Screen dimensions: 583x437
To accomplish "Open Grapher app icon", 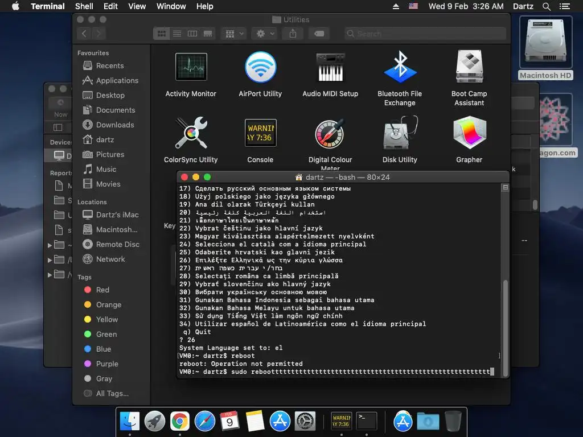I will point(469,133).
